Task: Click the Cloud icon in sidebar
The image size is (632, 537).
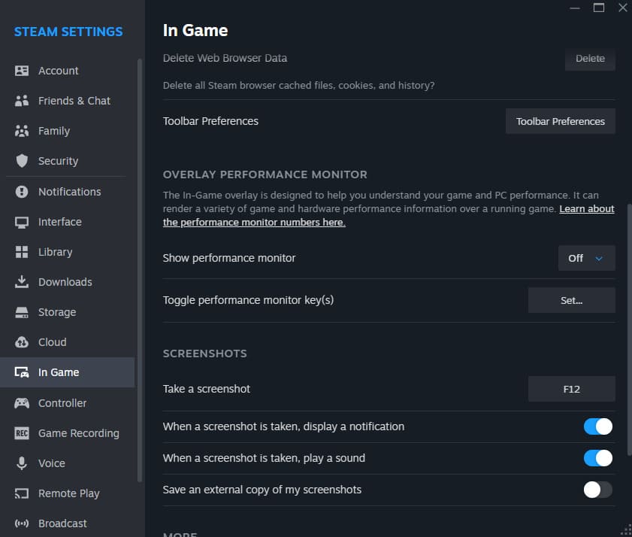Action: tap(22, 342)
